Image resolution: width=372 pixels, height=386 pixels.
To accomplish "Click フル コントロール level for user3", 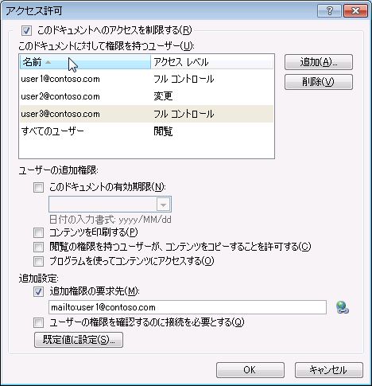I will [184, 114].
